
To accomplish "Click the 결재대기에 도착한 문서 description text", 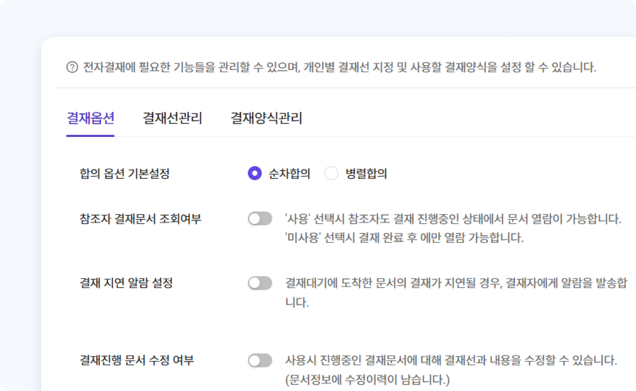I will tap(456, 283).
